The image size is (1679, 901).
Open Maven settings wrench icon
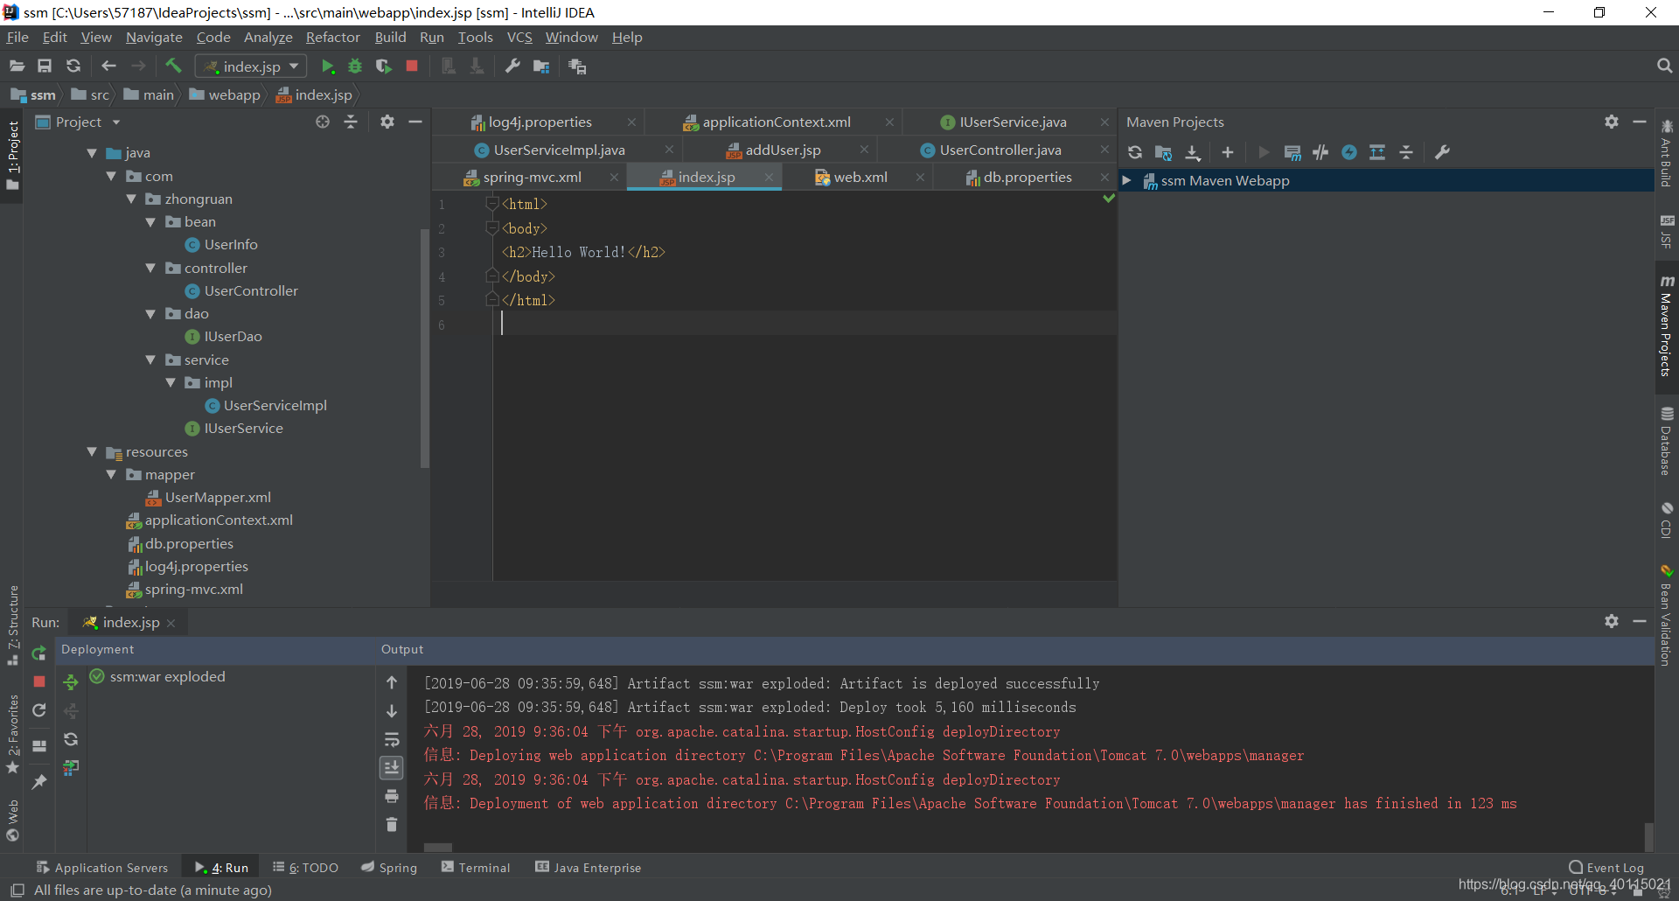coord(1443,153)
